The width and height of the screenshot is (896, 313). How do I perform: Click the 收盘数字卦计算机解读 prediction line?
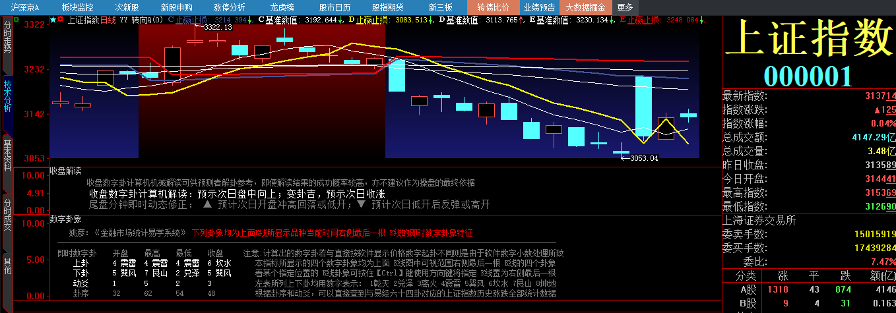click(x=237, y=194)
